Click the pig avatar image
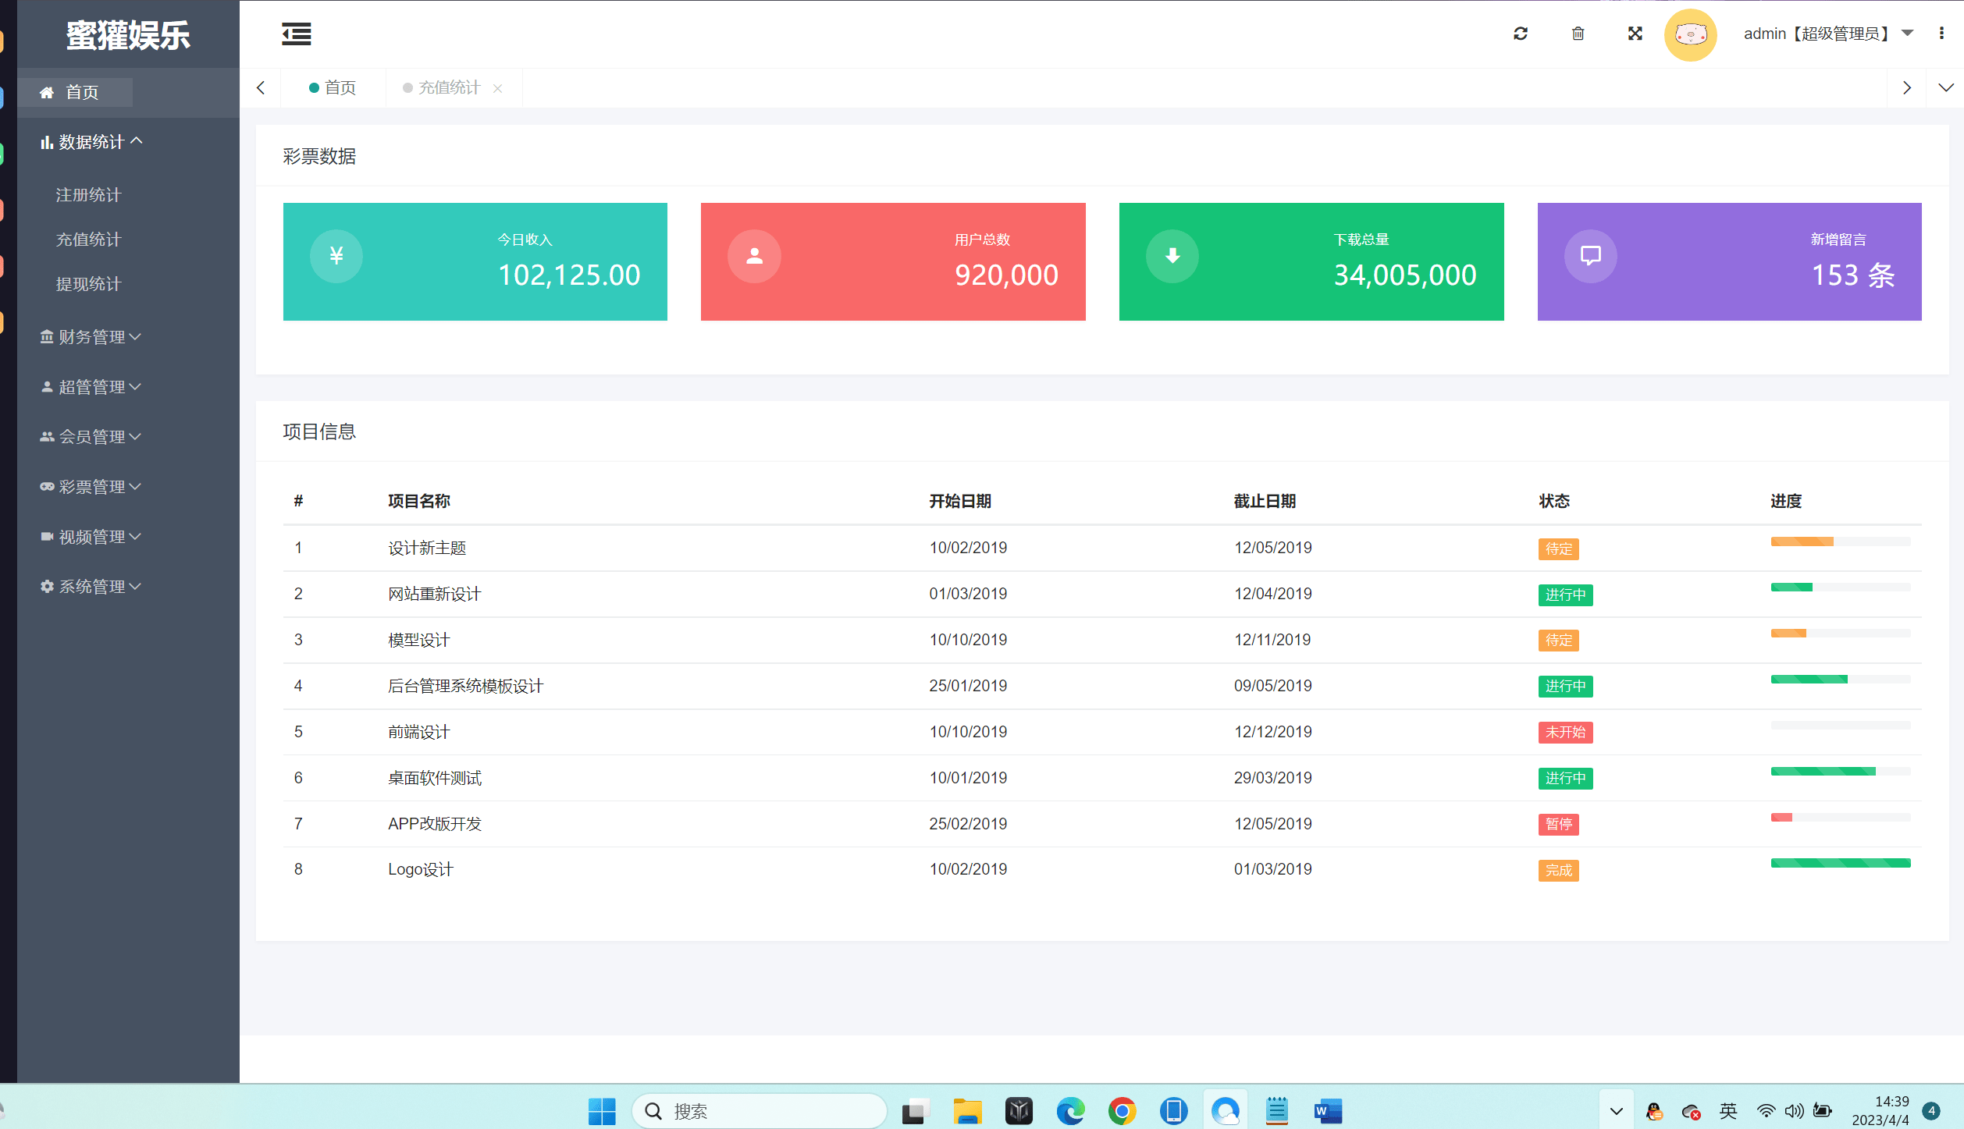The height and width of the screenshot is (1129, 1964). pos(1690,34)
